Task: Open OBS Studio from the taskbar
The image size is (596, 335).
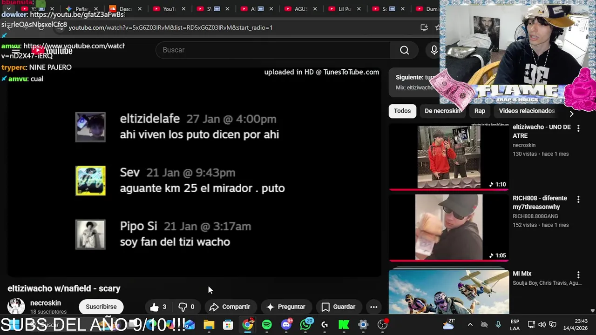Action: (x=383, y=325)
